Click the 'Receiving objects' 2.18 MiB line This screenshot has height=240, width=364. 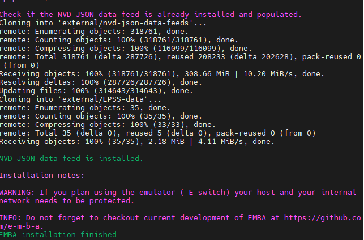pyautogui.click(x=137, y=142)
